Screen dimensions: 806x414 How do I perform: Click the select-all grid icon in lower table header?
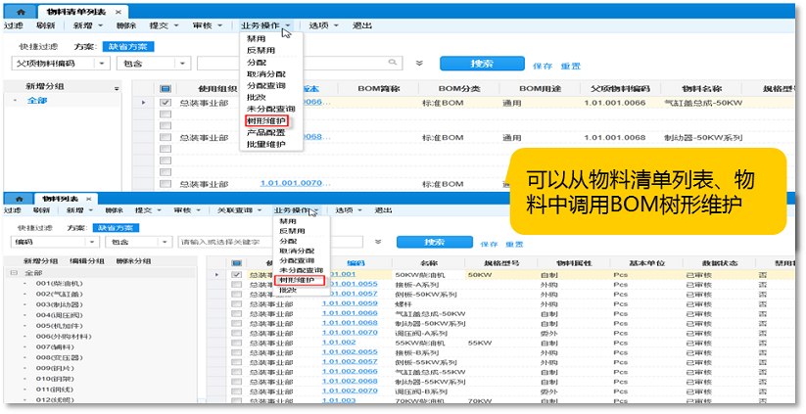235,263
